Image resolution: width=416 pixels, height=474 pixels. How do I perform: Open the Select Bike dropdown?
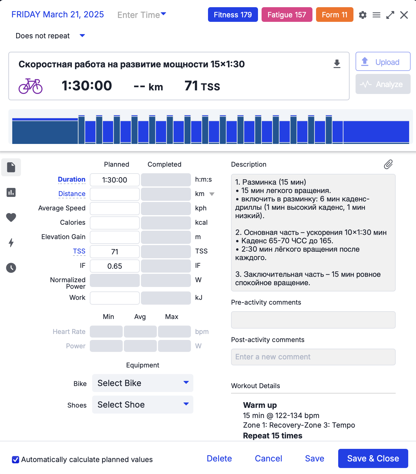tap(143, 383)
